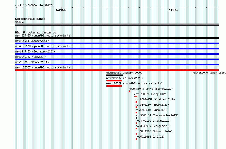
Task: Click the small blue marker for nsv4560070
Action: click(193, 75)
